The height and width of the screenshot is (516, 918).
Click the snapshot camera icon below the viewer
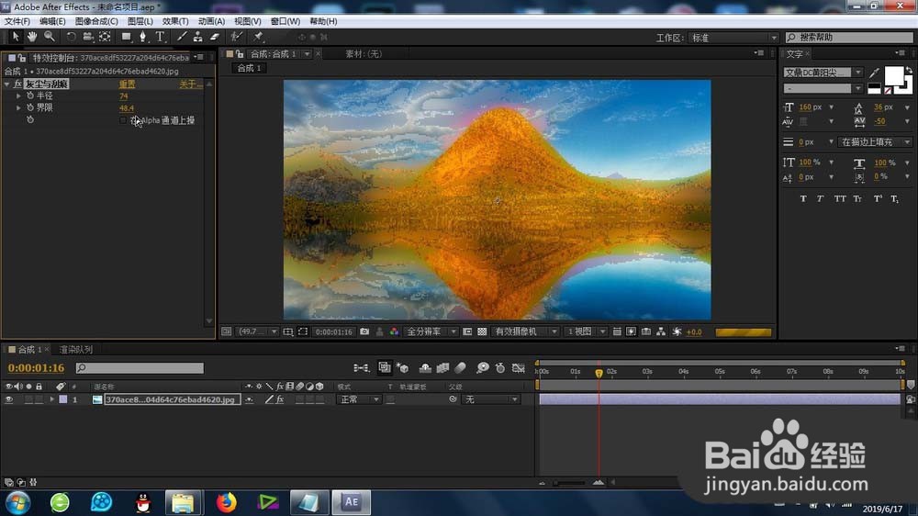click(364, 331)
